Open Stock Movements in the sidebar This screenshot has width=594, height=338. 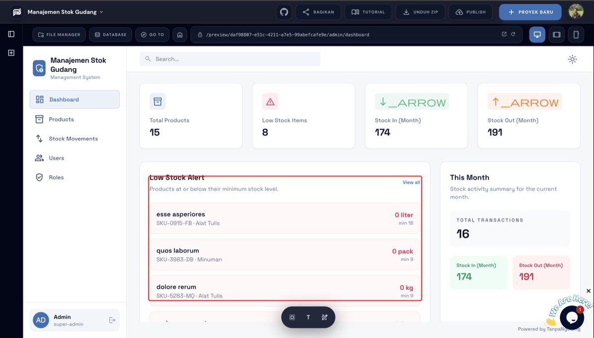(75, 139)
